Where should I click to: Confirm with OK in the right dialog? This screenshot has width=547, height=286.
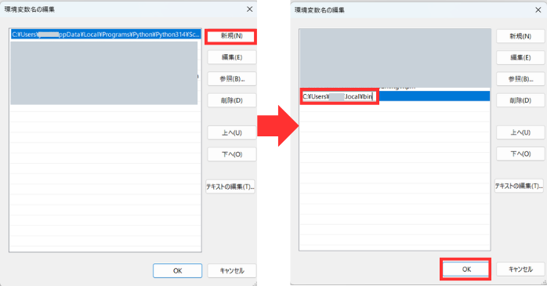pyautogui.click(x=466, y=270)
